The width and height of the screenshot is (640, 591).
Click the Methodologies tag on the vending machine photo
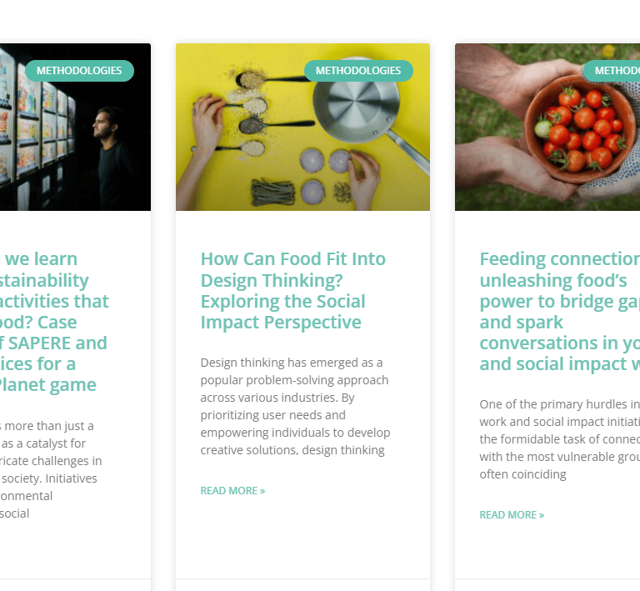click(79, 71)
